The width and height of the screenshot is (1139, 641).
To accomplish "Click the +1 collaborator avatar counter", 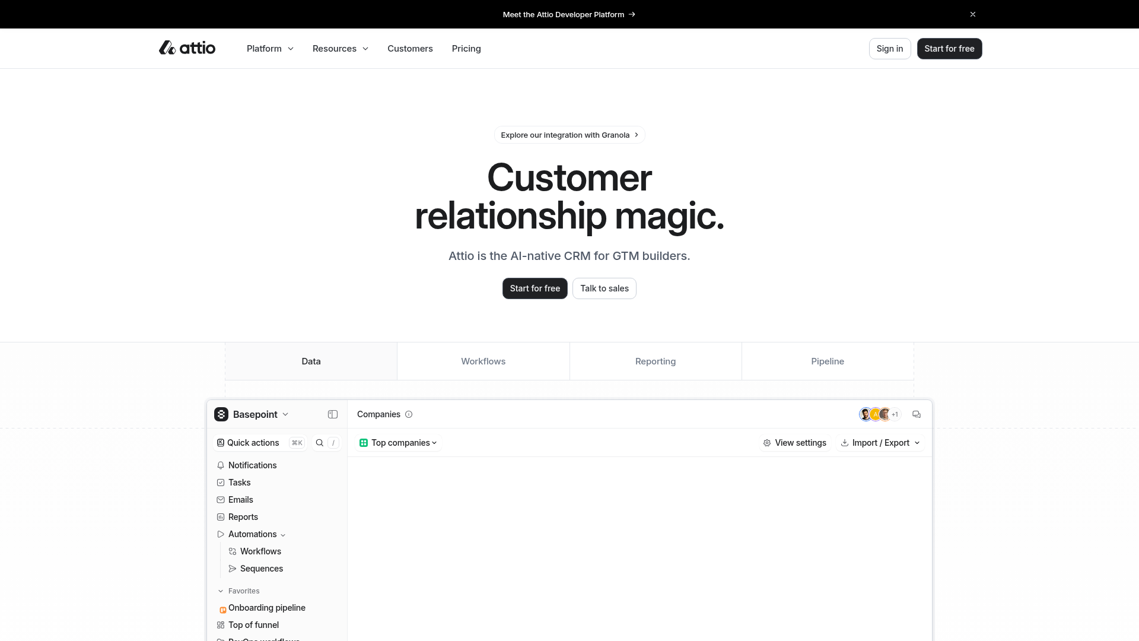I will [894, 414].
